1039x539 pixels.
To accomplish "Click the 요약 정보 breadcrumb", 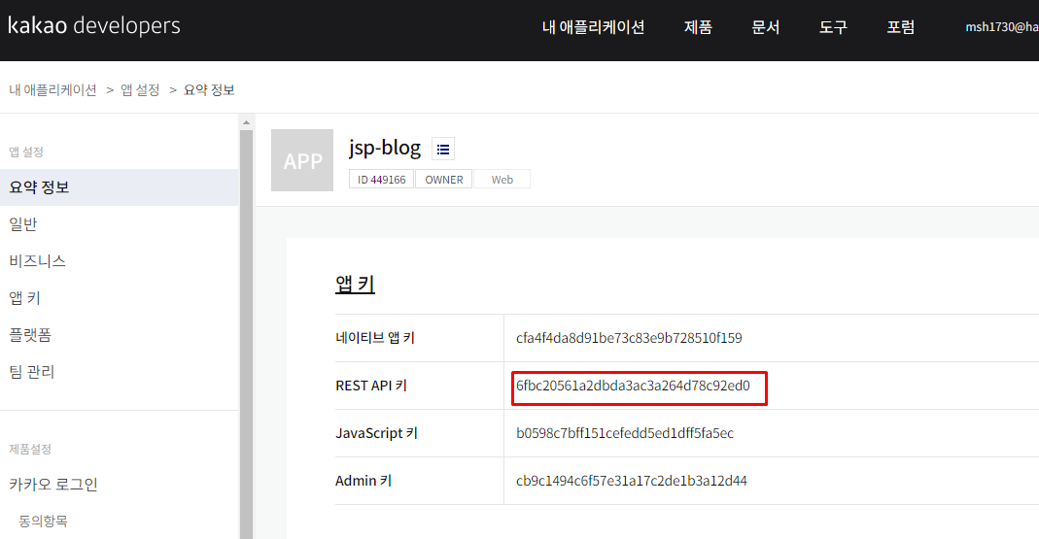I will point(209,90).
